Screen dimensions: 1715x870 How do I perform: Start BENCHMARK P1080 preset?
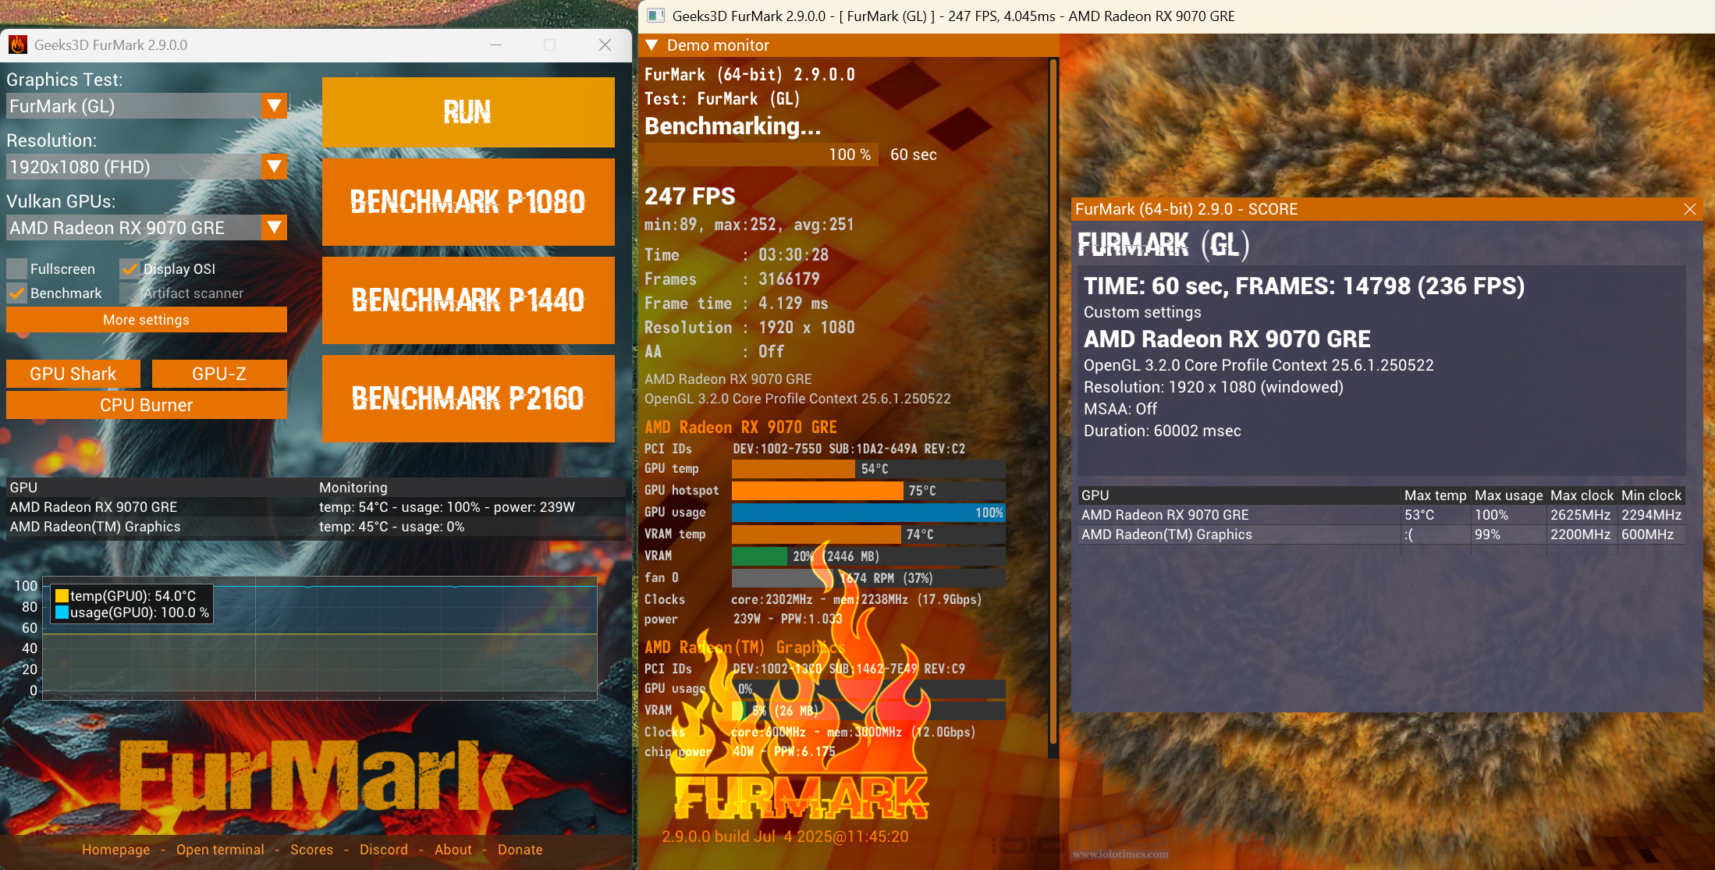coord(468,202)
